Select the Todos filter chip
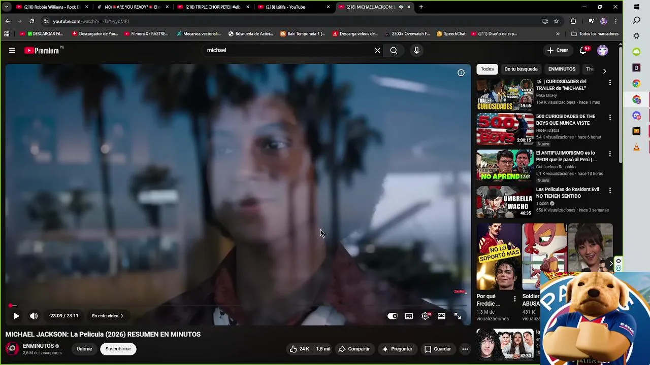This screenshot has width=650, height=365. click(x=487, y=69)
